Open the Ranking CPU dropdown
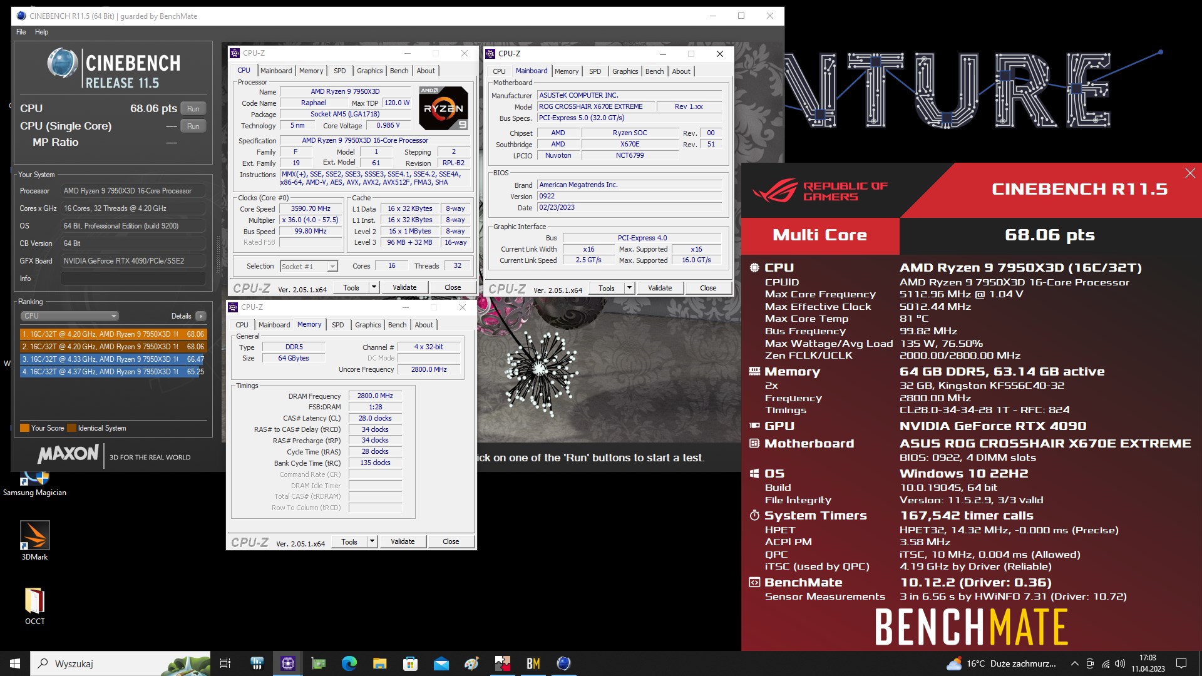1202x676 pixels. (x=69, y=316)
